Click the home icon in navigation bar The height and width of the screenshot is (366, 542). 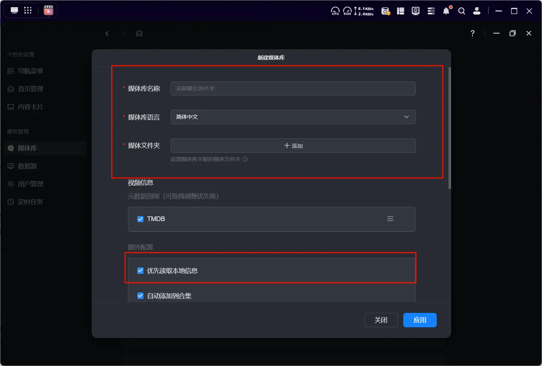tap(139, 33)
